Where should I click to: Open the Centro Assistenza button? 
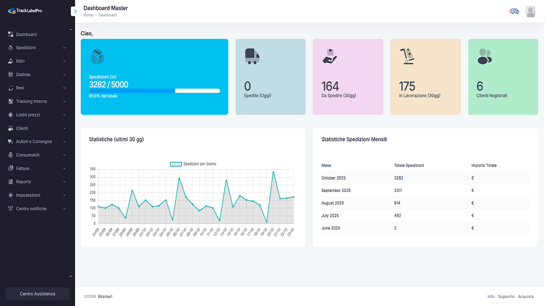pyautogui.click(x=38, y=294)
